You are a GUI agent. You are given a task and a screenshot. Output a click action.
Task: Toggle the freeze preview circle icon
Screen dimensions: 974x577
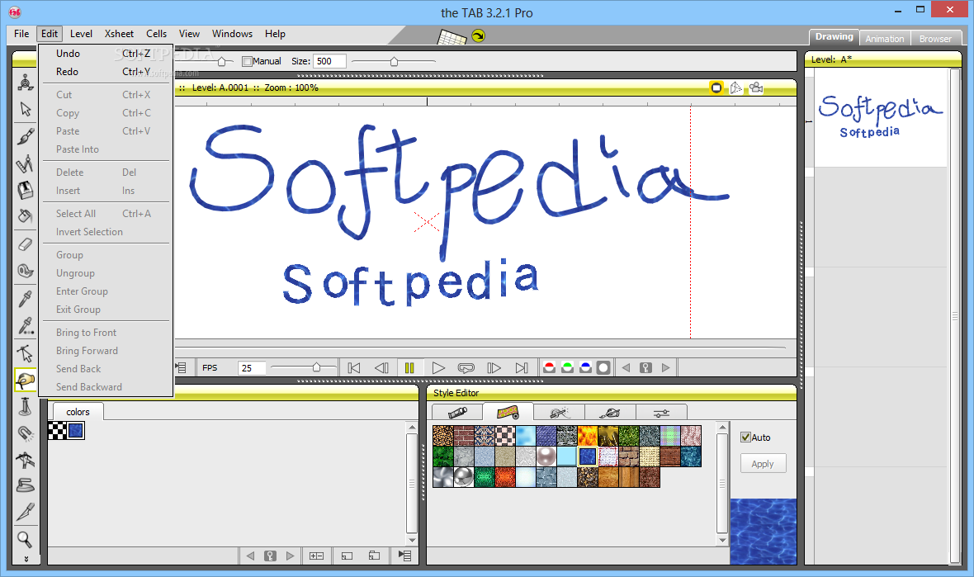716,87
